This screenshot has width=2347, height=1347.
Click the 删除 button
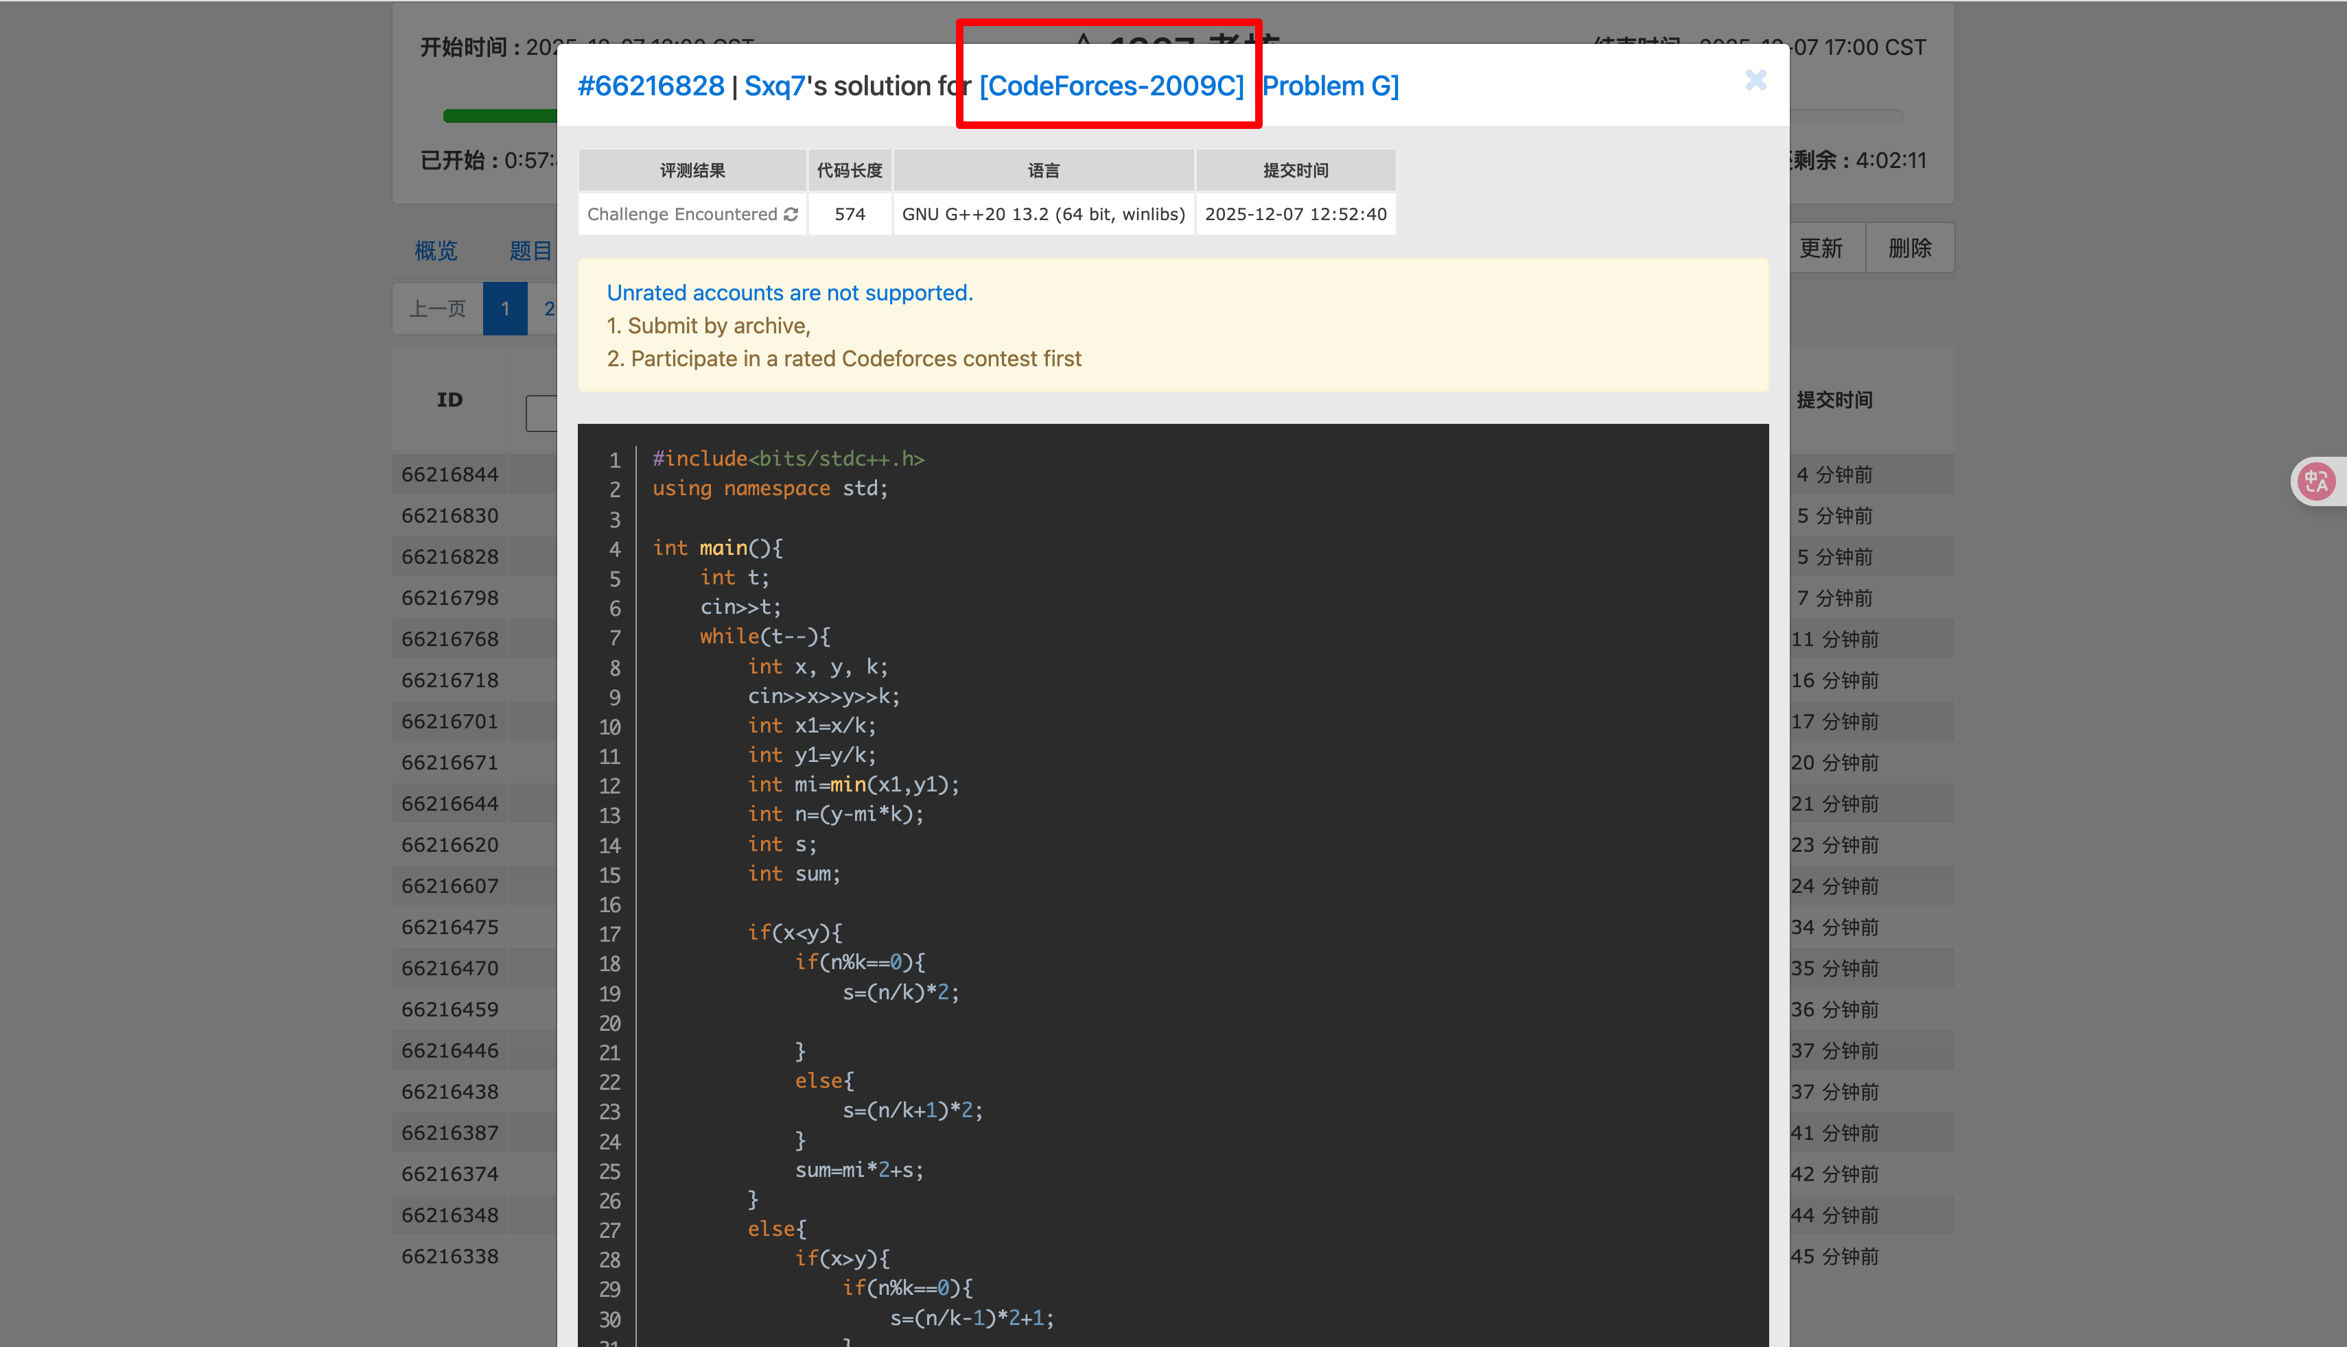(x=1909, y=248)
